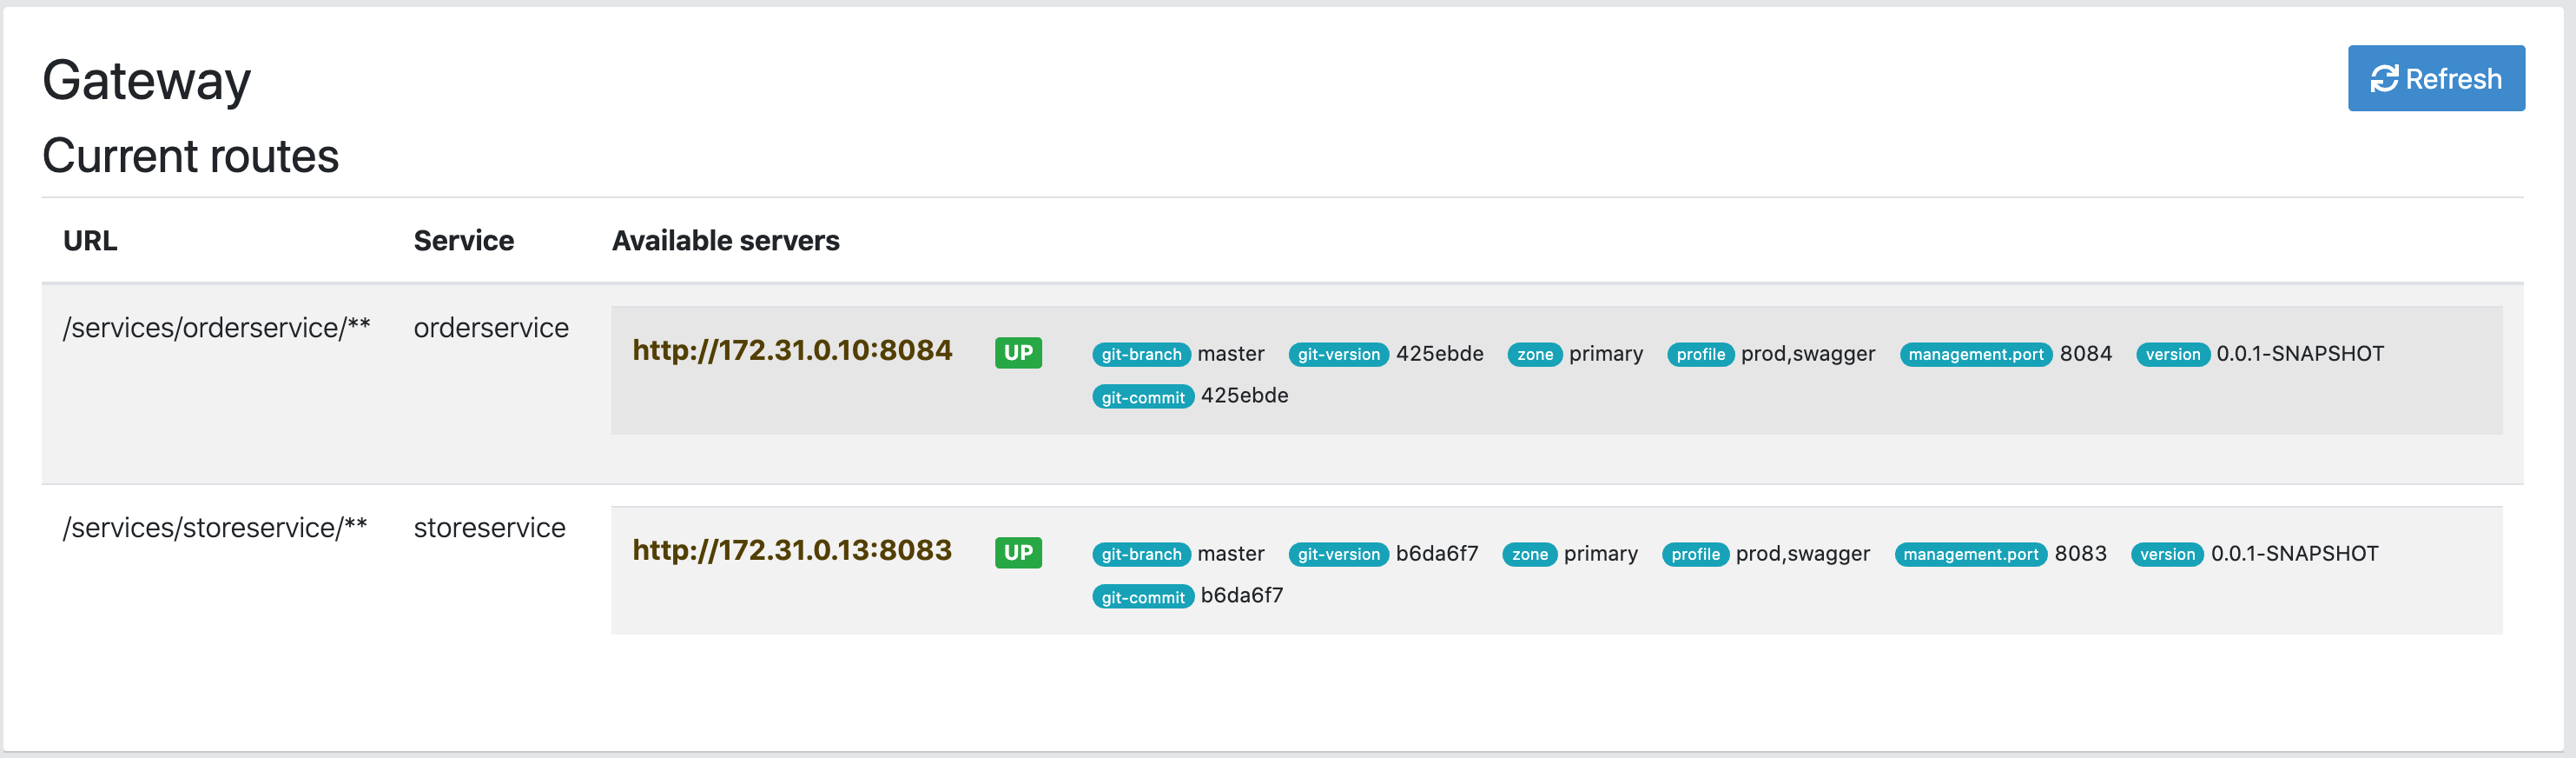Open the http://172.31.0.10:8084 server link
The height and width of the screenshot is (758, 2576).
(x=792, y=350)
